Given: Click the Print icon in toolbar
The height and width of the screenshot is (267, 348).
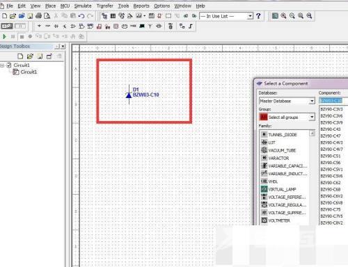Looking at the screenshot, I should click(38, 16).
